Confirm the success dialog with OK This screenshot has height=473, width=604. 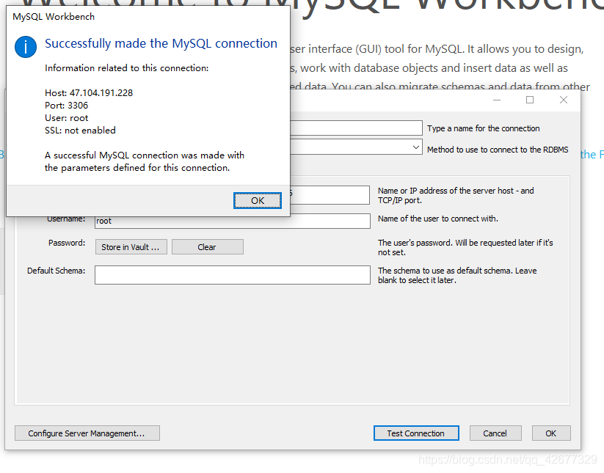258,200
